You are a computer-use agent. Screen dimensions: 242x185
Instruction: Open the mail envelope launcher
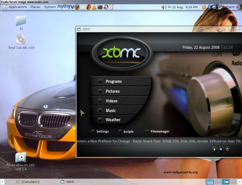click(83, 7)
